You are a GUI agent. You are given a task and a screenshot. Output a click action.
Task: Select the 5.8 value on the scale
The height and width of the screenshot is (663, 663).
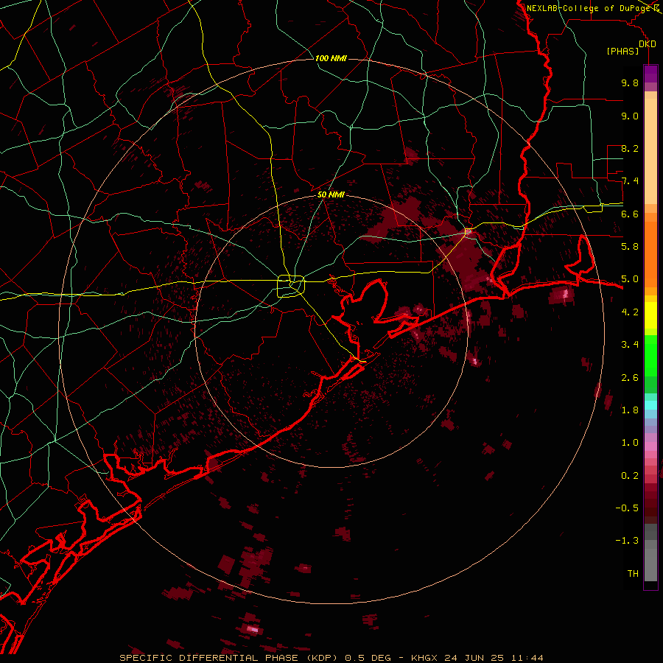[630, 247]
